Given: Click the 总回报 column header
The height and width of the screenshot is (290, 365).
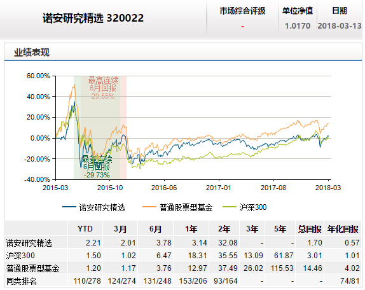Looking at the screenshot, I should pyautogui.click(x=310, y=229).
